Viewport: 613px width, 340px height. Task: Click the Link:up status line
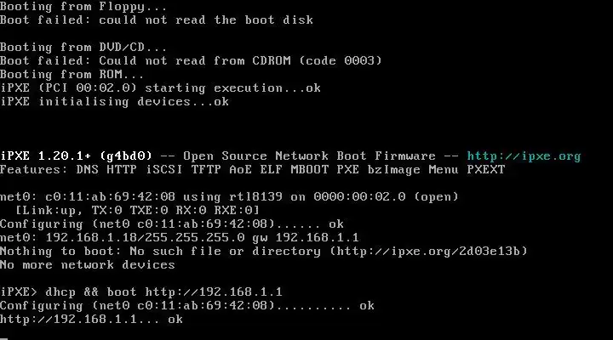click(137, 211)
